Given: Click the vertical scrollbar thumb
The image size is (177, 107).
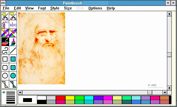Looking at the screenshot, I should point(169,55).
